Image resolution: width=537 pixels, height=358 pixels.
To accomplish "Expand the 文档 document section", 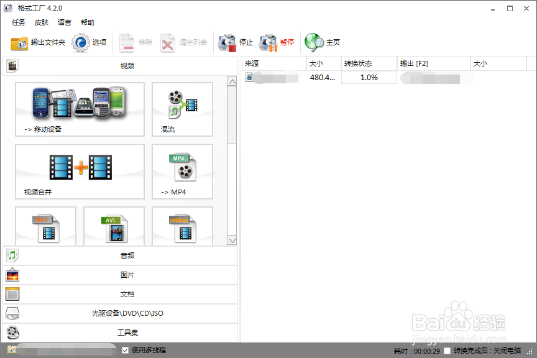I will tap(120, 294).
